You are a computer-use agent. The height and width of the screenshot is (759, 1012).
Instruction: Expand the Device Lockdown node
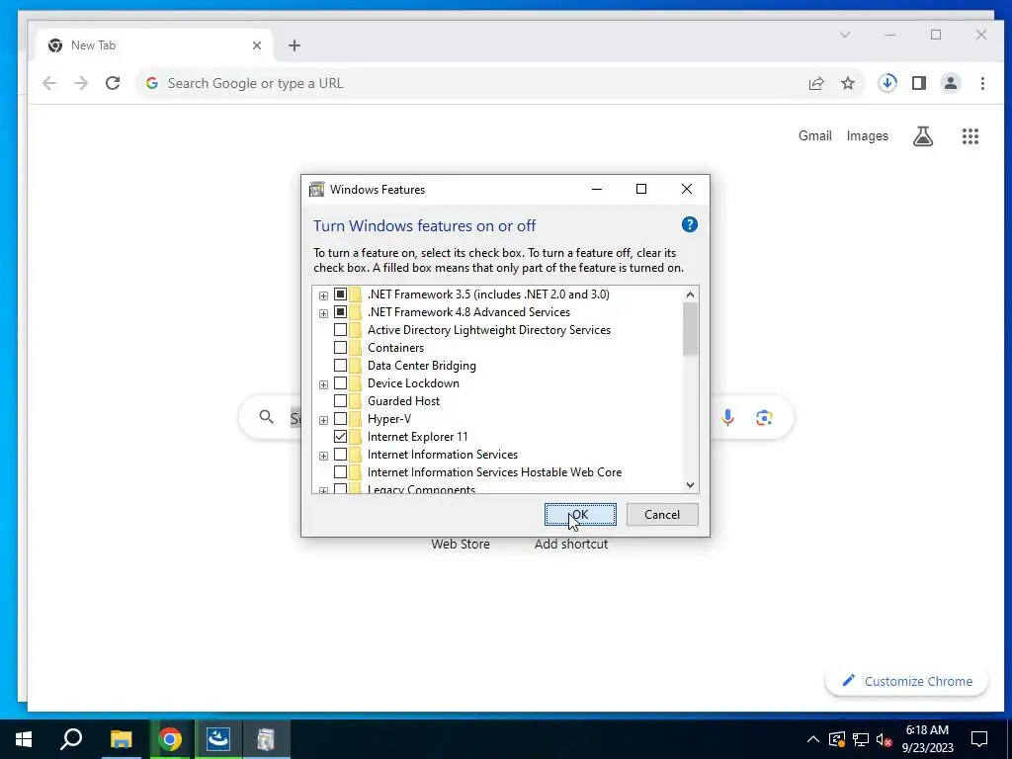(323, 384)
